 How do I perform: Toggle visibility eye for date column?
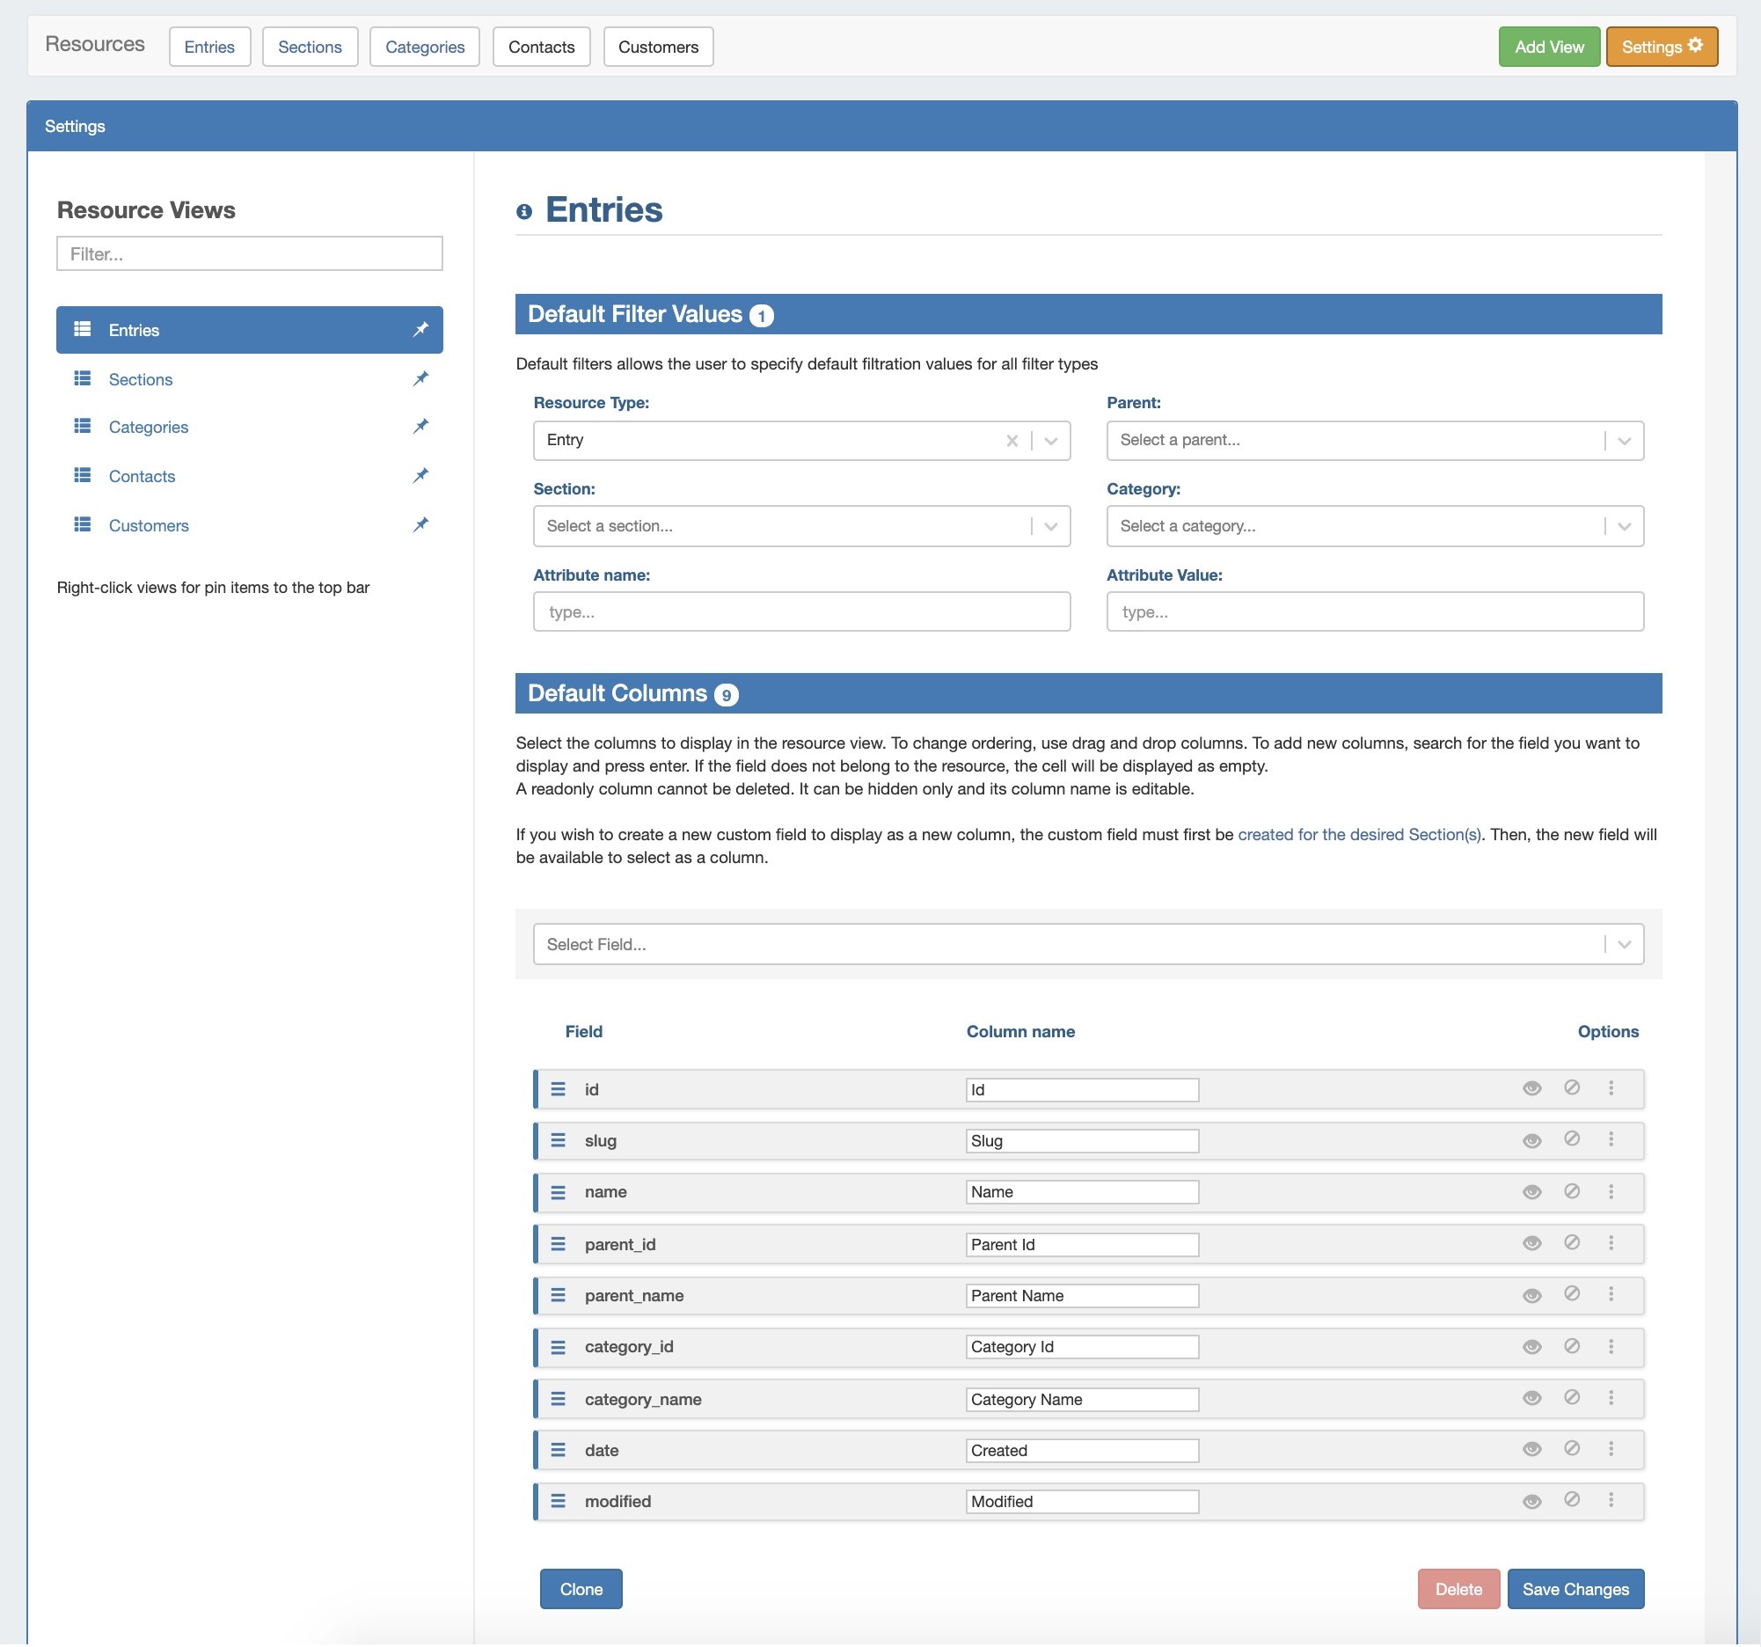pyautogui.click(x=1532, y=1449)
